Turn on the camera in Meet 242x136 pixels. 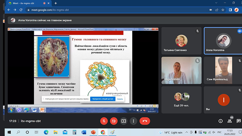pyautogui.click(x=114, y=121)
